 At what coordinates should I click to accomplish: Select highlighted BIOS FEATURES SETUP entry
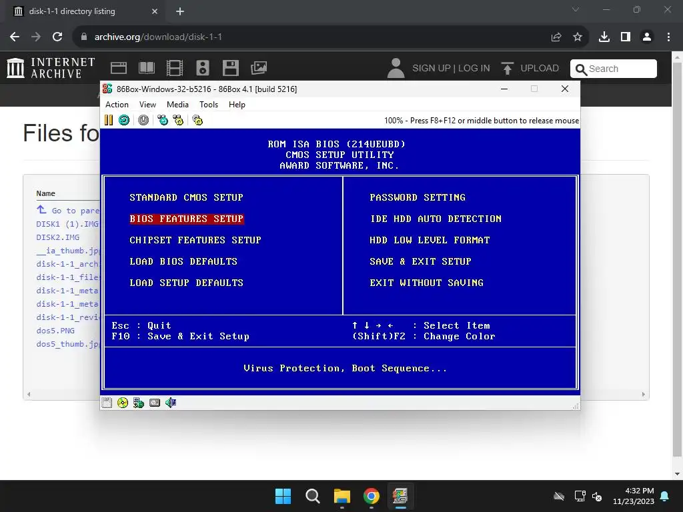click(186, 219)
